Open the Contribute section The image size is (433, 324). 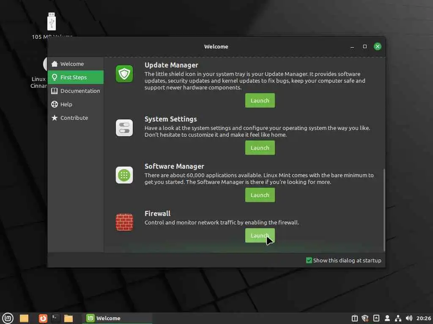pos(76,118)
